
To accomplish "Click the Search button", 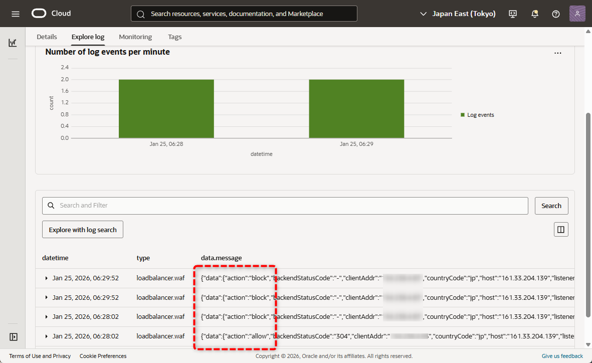I will [x=551, y=206].
